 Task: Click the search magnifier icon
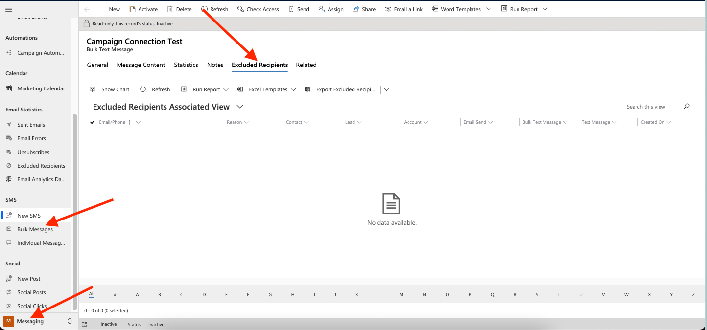click(687, 107)
